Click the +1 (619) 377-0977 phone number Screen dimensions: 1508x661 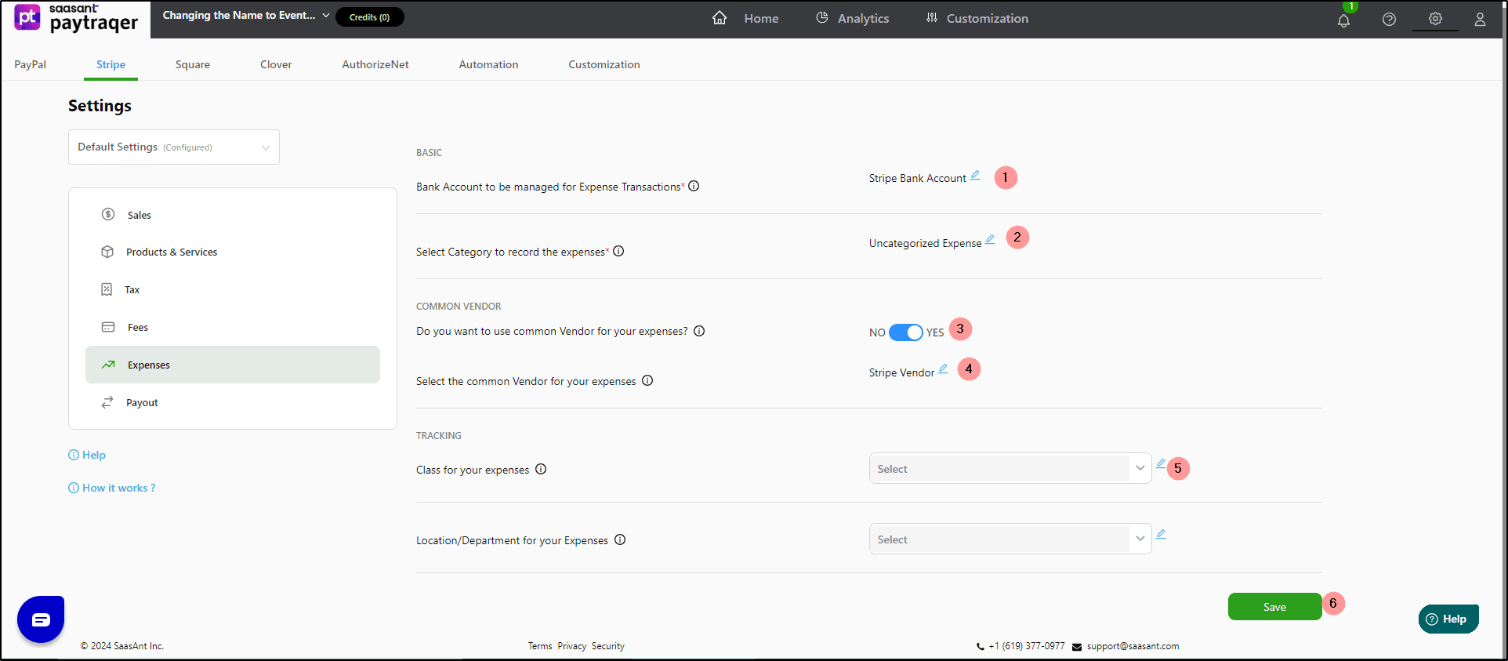pyautogui.click(x=1027, y=646)
